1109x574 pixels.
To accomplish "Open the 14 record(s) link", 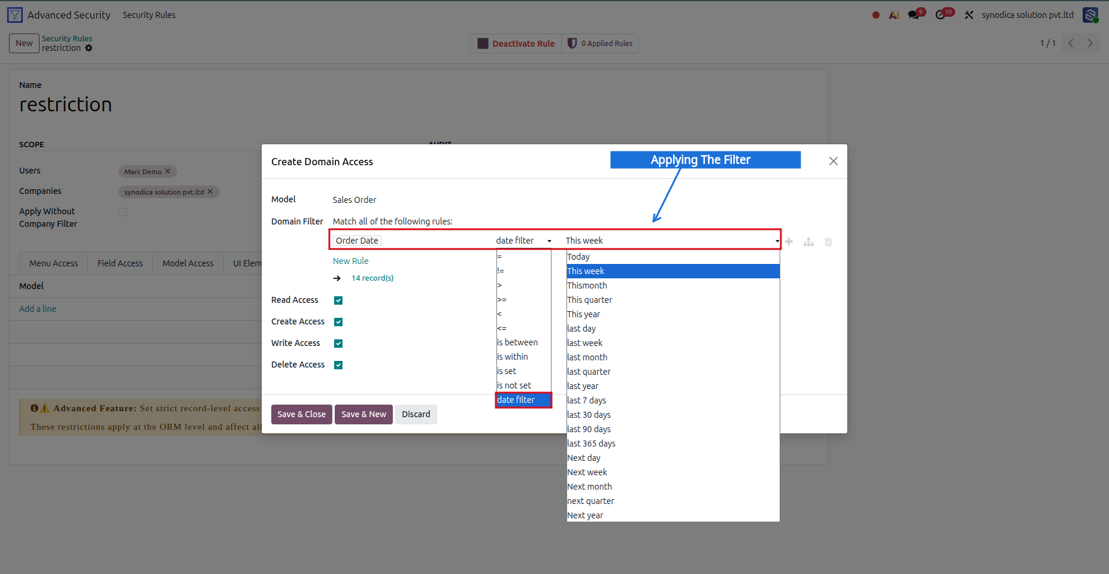I will pos(372,278).
